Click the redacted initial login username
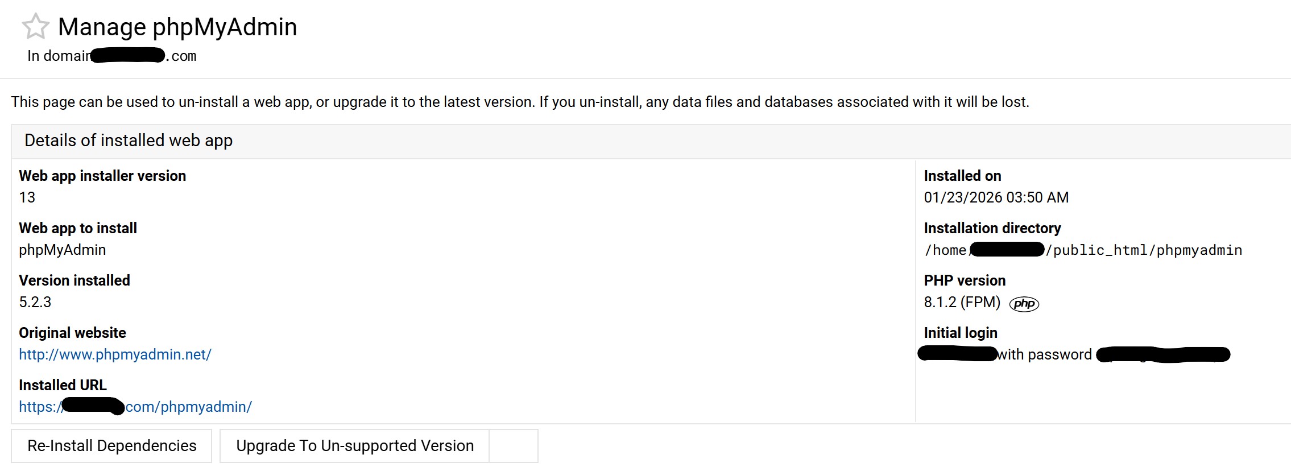 pos(958,354)
